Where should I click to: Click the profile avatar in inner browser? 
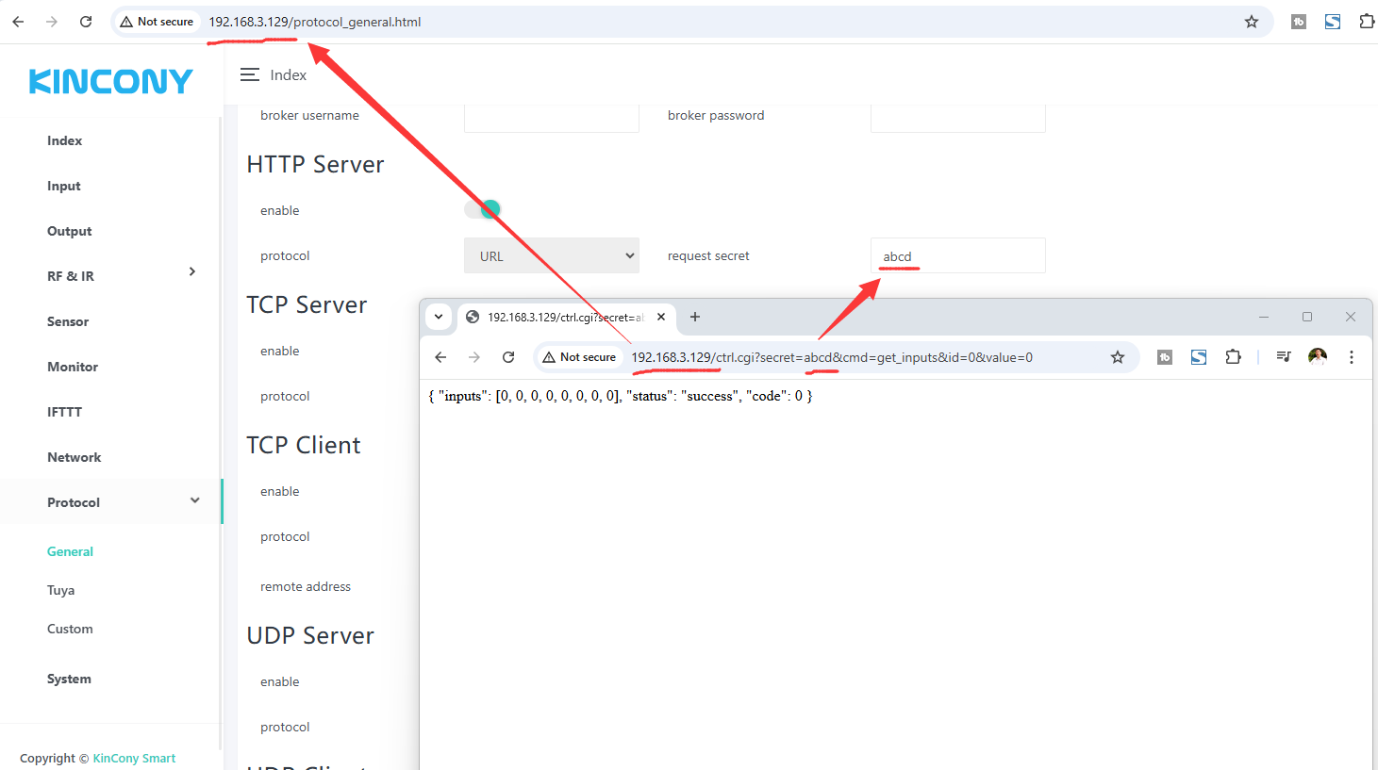(1318, 356)
